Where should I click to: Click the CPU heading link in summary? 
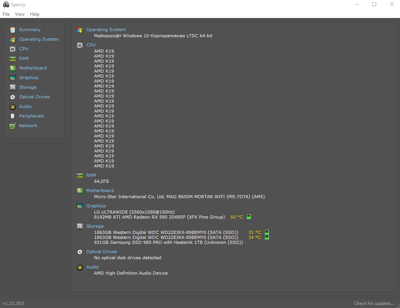[91, 45]
